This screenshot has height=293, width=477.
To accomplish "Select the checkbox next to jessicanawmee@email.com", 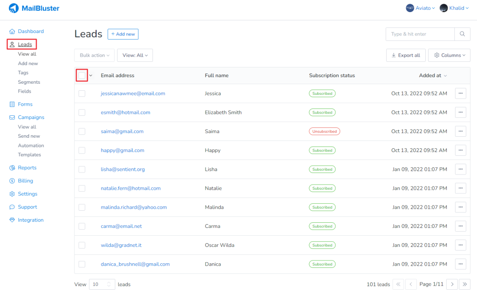I will (x=82, y=93).
